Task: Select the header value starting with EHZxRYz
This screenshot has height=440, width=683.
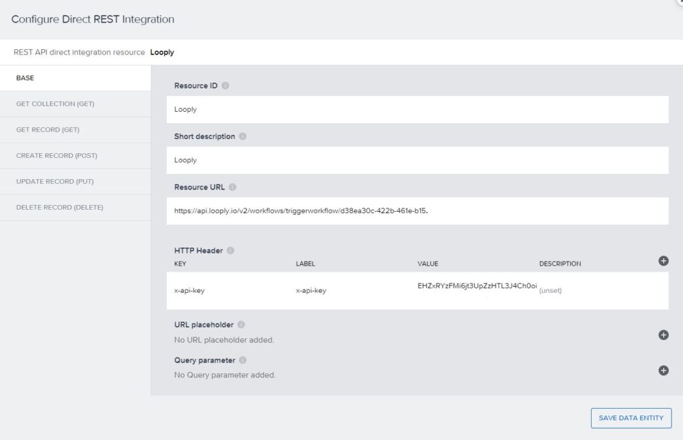Action: tap(477, 286)
